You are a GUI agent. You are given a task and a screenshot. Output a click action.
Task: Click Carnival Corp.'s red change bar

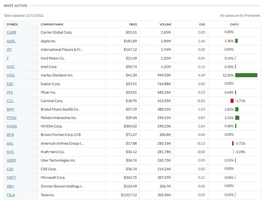pos(232,101)
